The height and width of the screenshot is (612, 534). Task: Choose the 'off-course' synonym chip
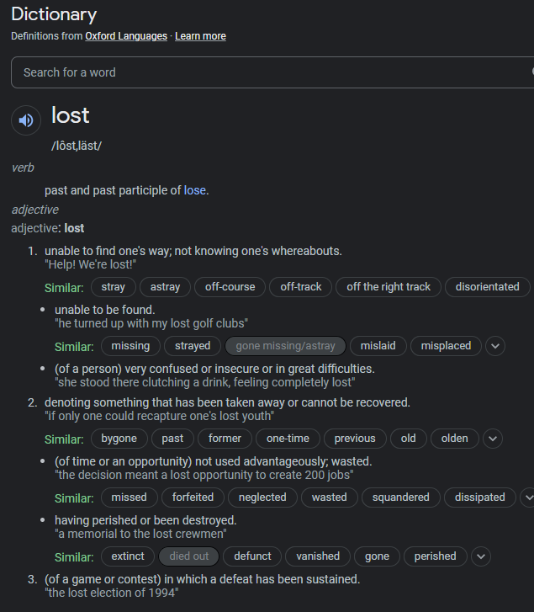(x=230, y=287)
